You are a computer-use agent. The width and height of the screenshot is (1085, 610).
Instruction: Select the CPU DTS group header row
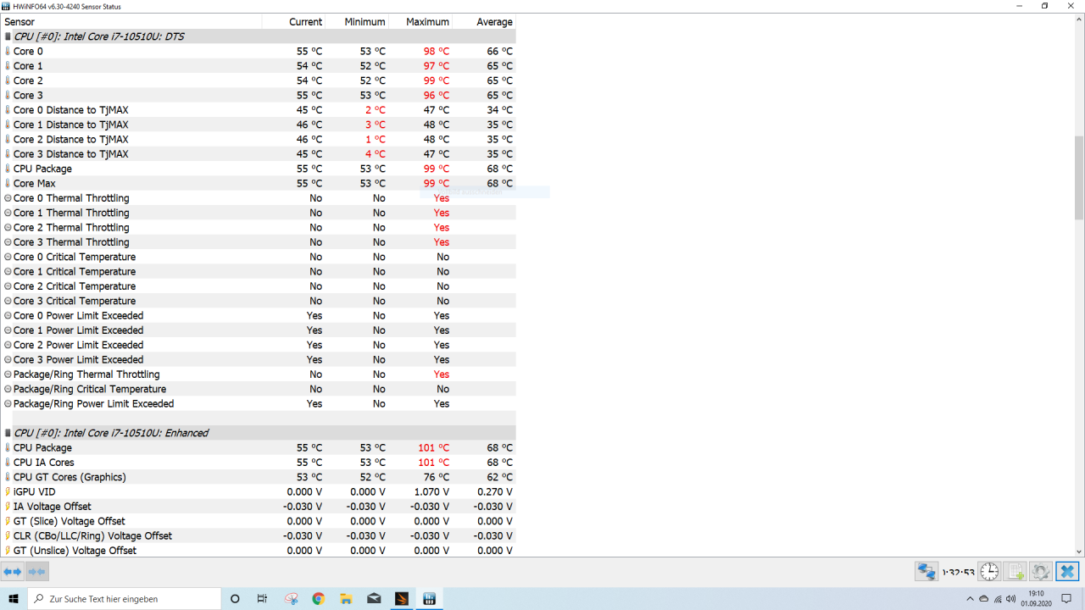[x=258, y=36]
